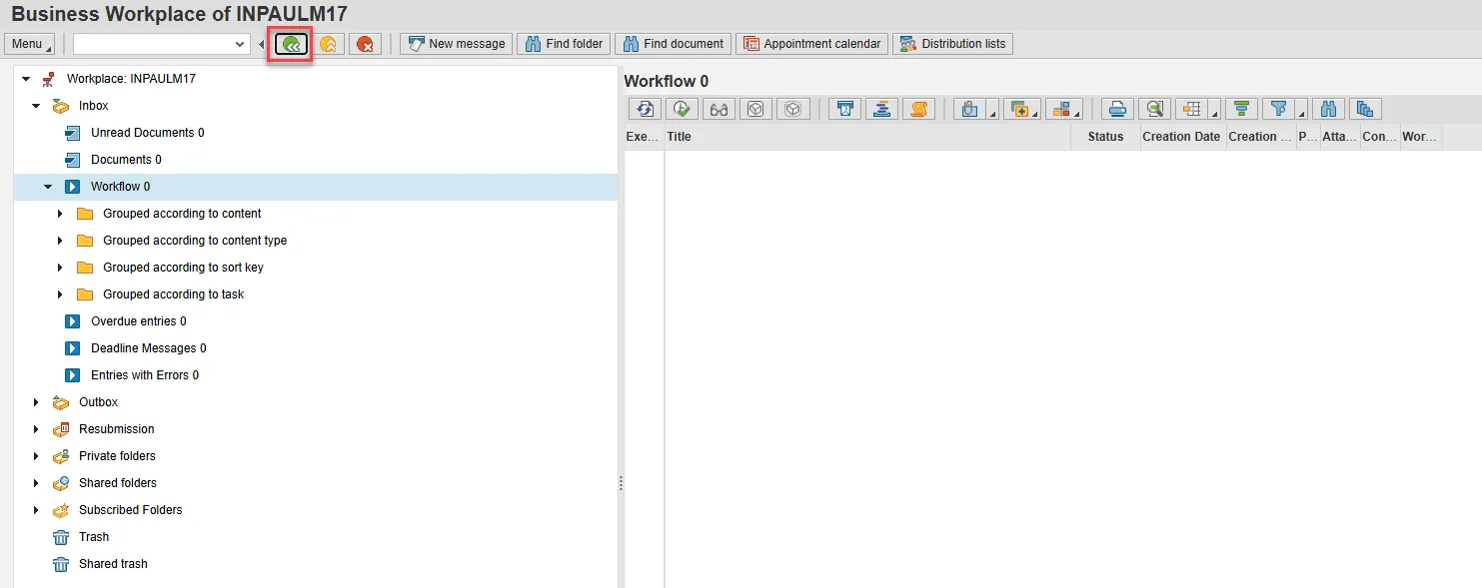Viewport: 1482px width, 588px height.
Task: Click the blue stacked-lines icon in workflow toolbar
Action: pos(881,109)
